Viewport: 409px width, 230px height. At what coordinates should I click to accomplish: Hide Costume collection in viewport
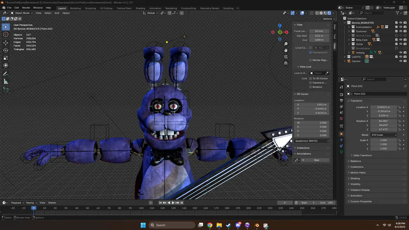coord(401,31)
